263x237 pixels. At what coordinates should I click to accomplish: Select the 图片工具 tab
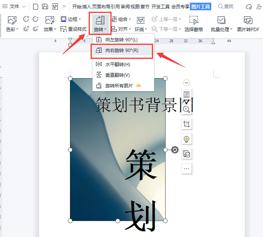click(x=201, y=7)
